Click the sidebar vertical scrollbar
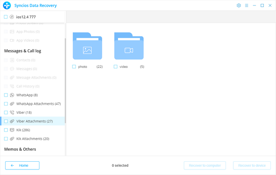Screen dimensions: 276x175 [x=65, y=78]
